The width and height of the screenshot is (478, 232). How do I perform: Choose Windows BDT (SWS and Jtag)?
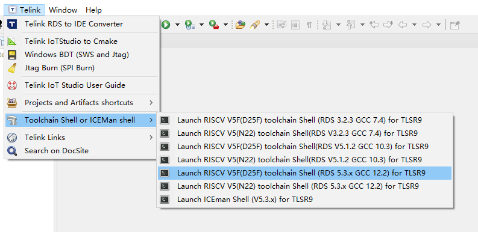pyautogui.click(x=81, y=55)
